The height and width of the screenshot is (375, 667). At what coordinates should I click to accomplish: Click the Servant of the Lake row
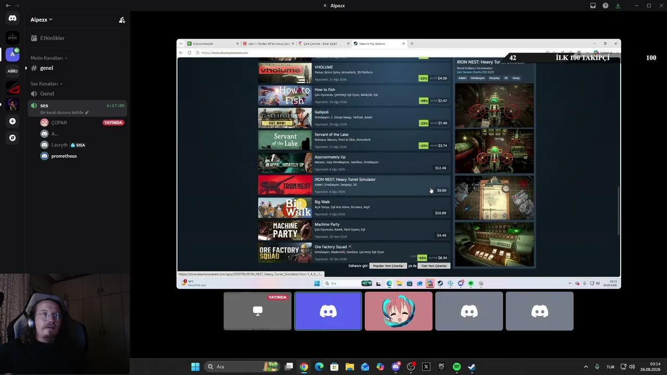[354, 140]
